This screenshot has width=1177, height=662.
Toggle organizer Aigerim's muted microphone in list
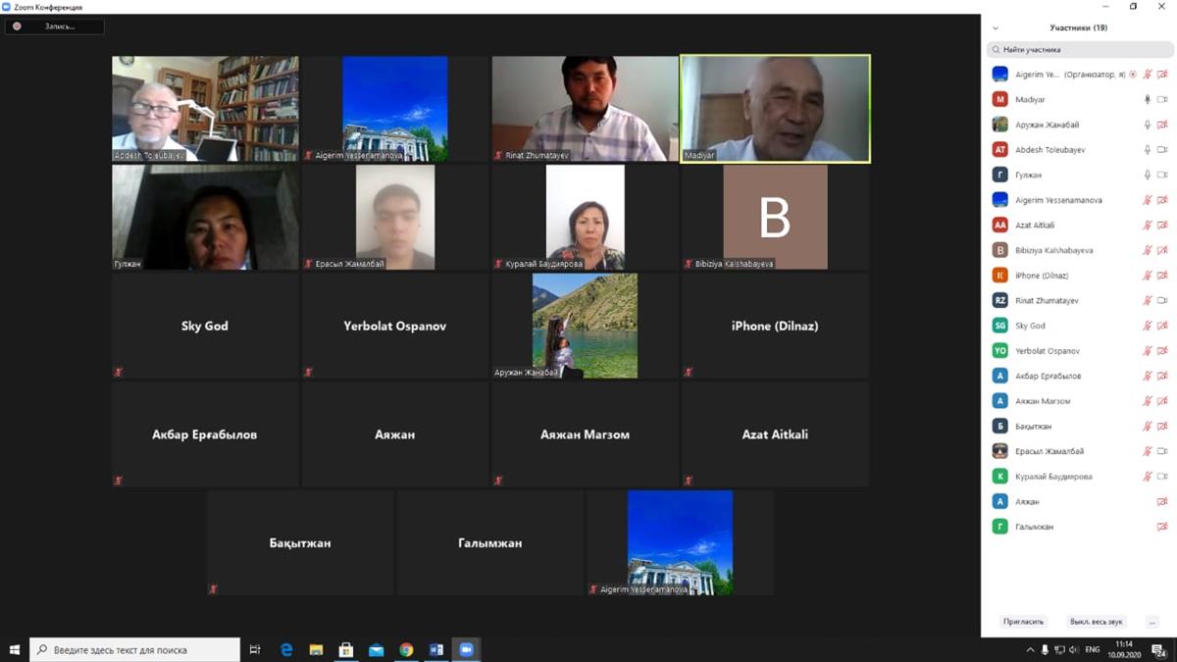[x=1147, y=75]
